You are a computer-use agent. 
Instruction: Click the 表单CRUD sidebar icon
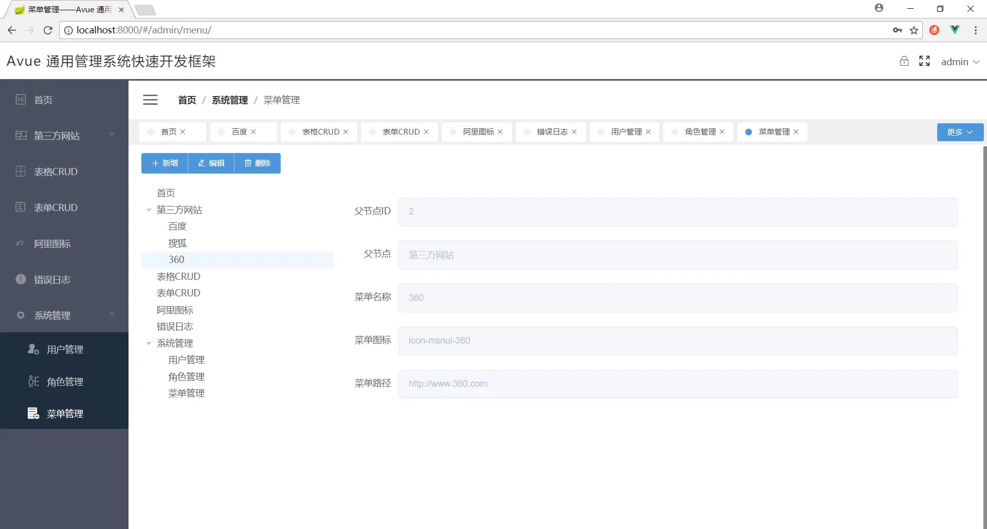coord(21,207)
